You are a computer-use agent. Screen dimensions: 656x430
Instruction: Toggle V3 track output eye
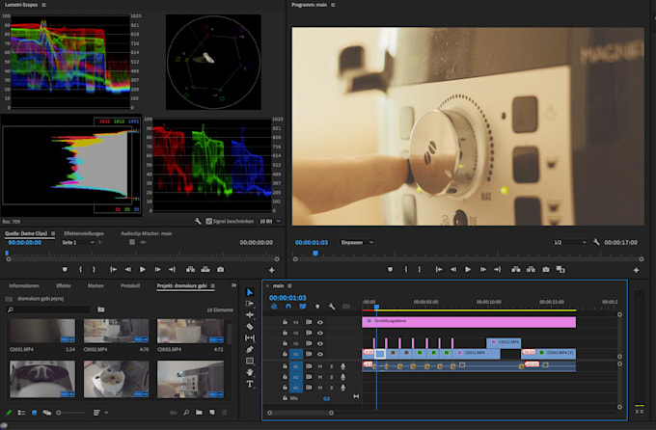click(320, 333)
